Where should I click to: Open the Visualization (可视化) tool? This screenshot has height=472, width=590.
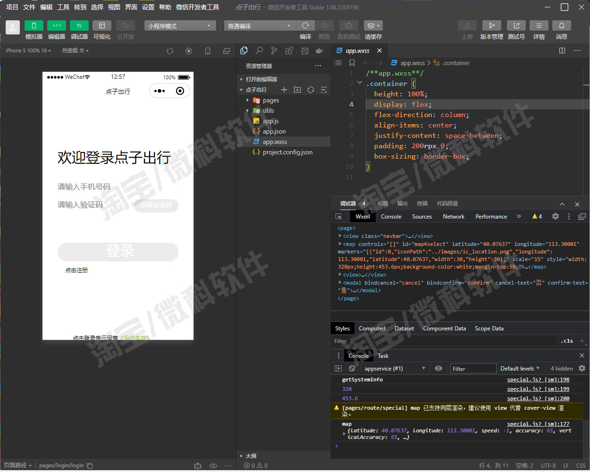click(x=101, y=25)
